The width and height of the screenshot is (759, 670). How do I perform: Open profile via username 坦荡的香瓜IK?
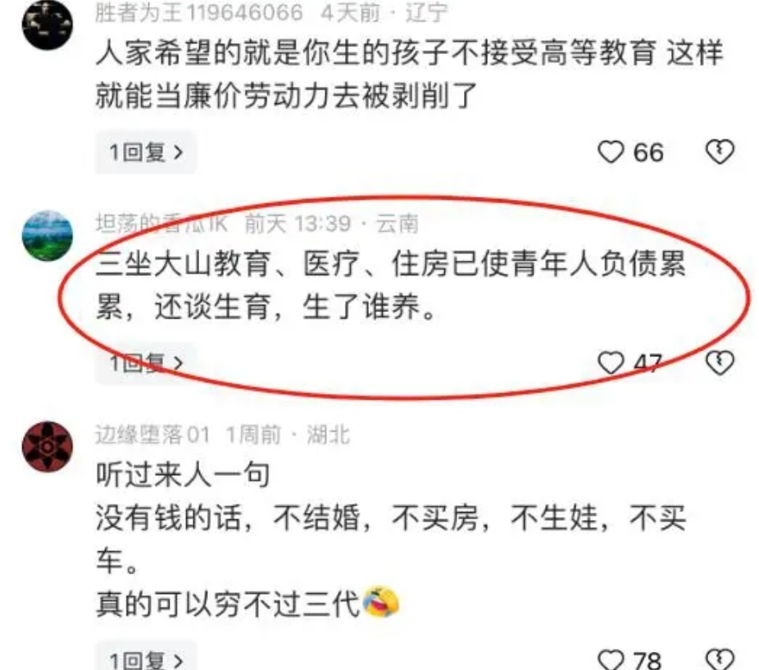click(161, 224)
